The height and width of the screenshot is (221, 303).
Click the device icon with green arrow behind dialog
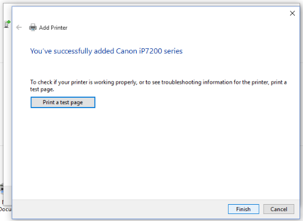tap(7, 24)
